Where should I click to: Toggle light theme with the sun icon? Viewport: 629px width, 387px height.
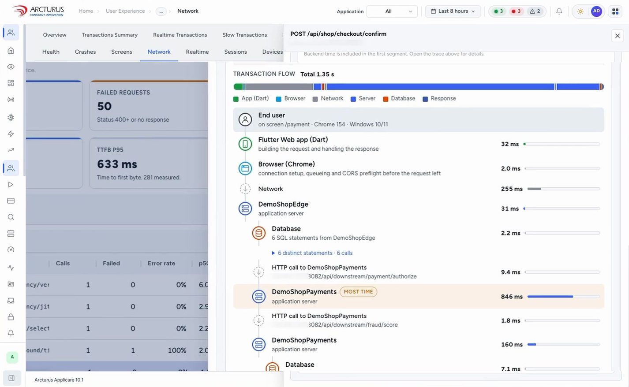(580, 11)
